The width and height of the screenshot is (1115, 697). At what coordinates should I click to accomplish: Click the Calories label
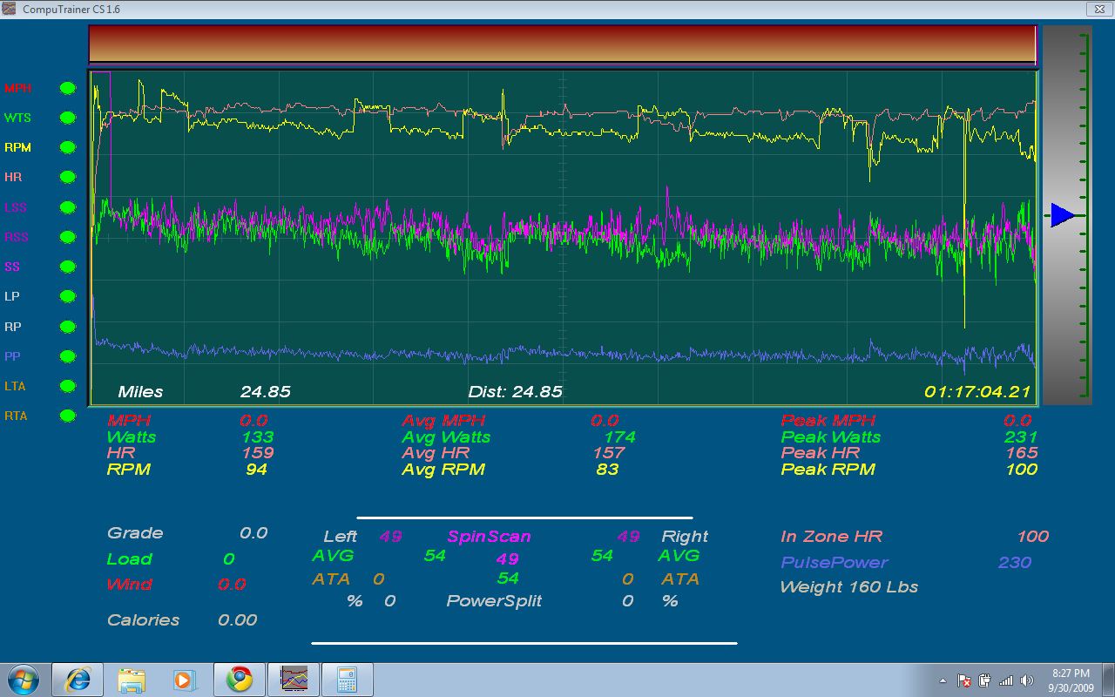pyautogui.click(x=144, y=620)
